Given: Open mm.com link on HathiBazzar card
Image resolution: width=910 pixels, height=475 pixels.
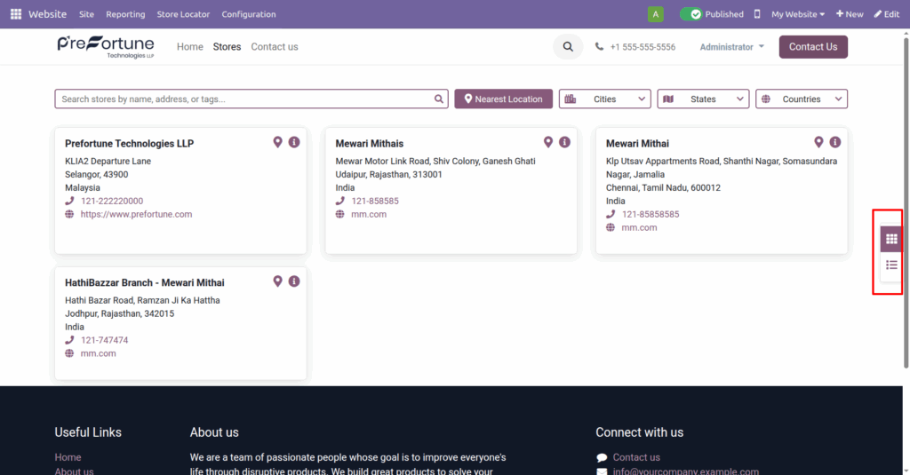Looking at the screenshot, I should [98, 353].
